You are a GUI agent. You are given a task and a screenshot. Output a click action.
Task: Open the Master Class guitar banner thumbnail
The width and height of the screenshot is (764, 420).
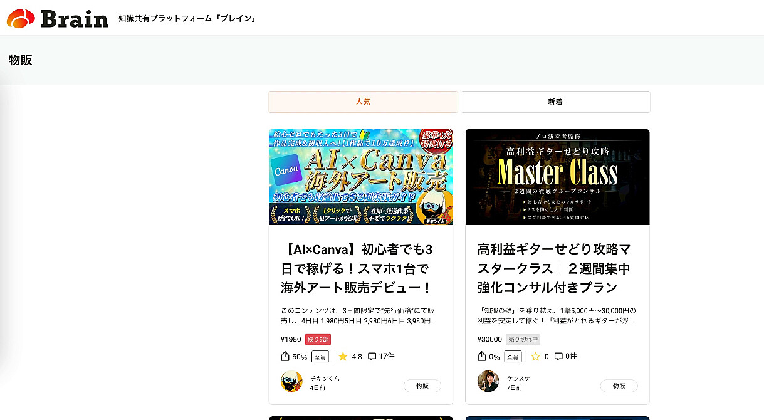pyautogui.click(x=557, y=177)
